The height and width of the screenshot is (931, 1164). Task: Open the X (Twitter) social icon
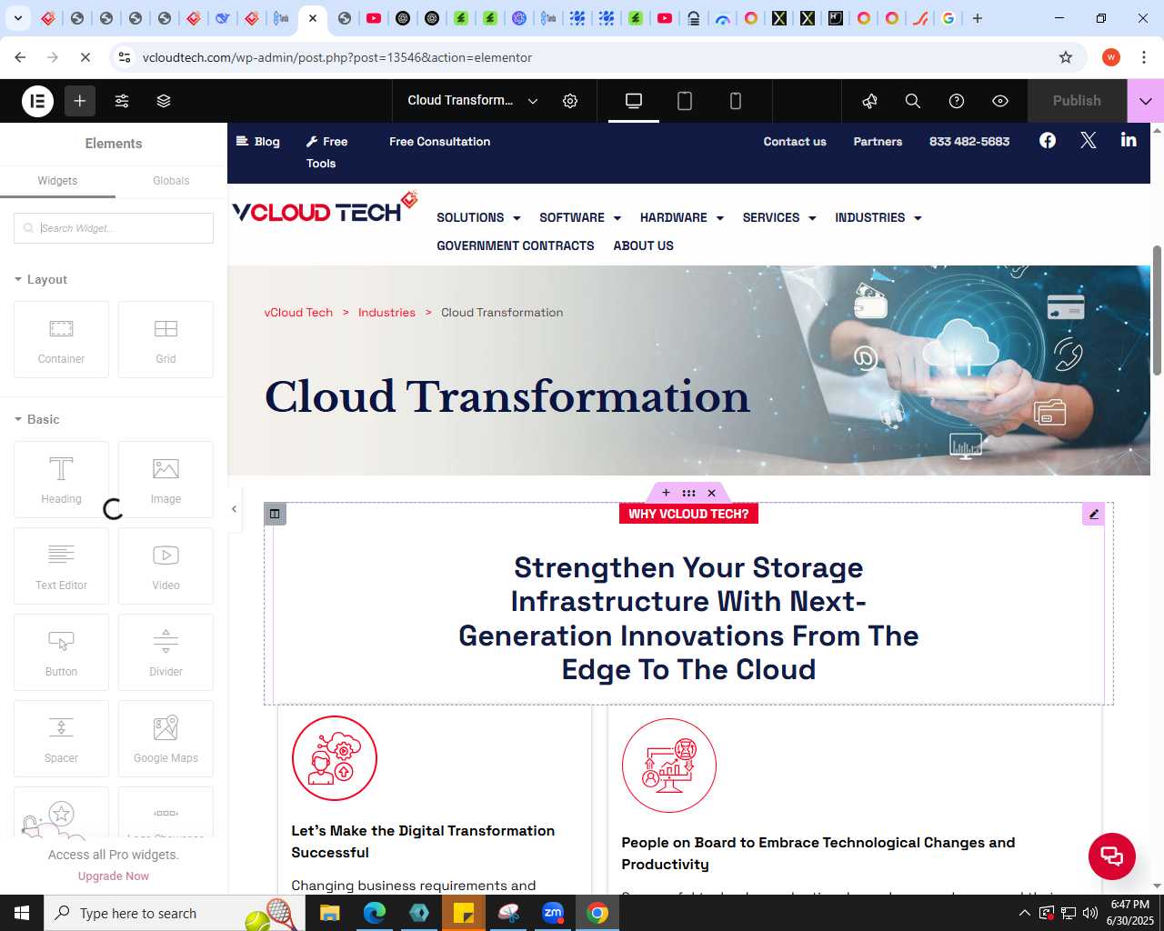click(x=1089, y=140)
